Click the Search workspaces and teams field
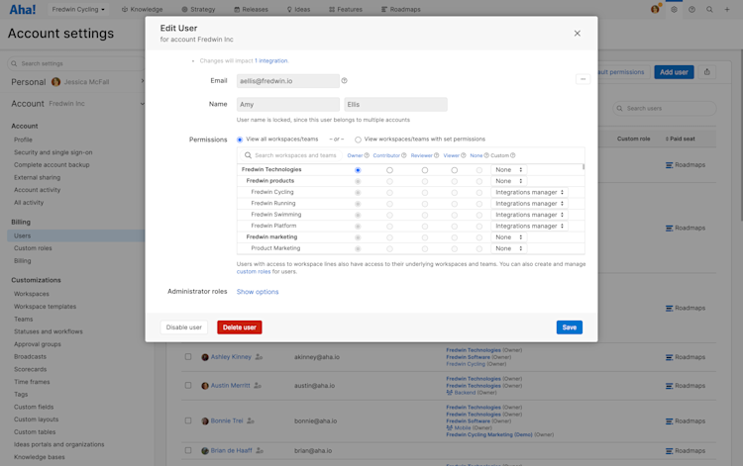Image resolution: width=743 pixels, height=466 pixels. 291,155
